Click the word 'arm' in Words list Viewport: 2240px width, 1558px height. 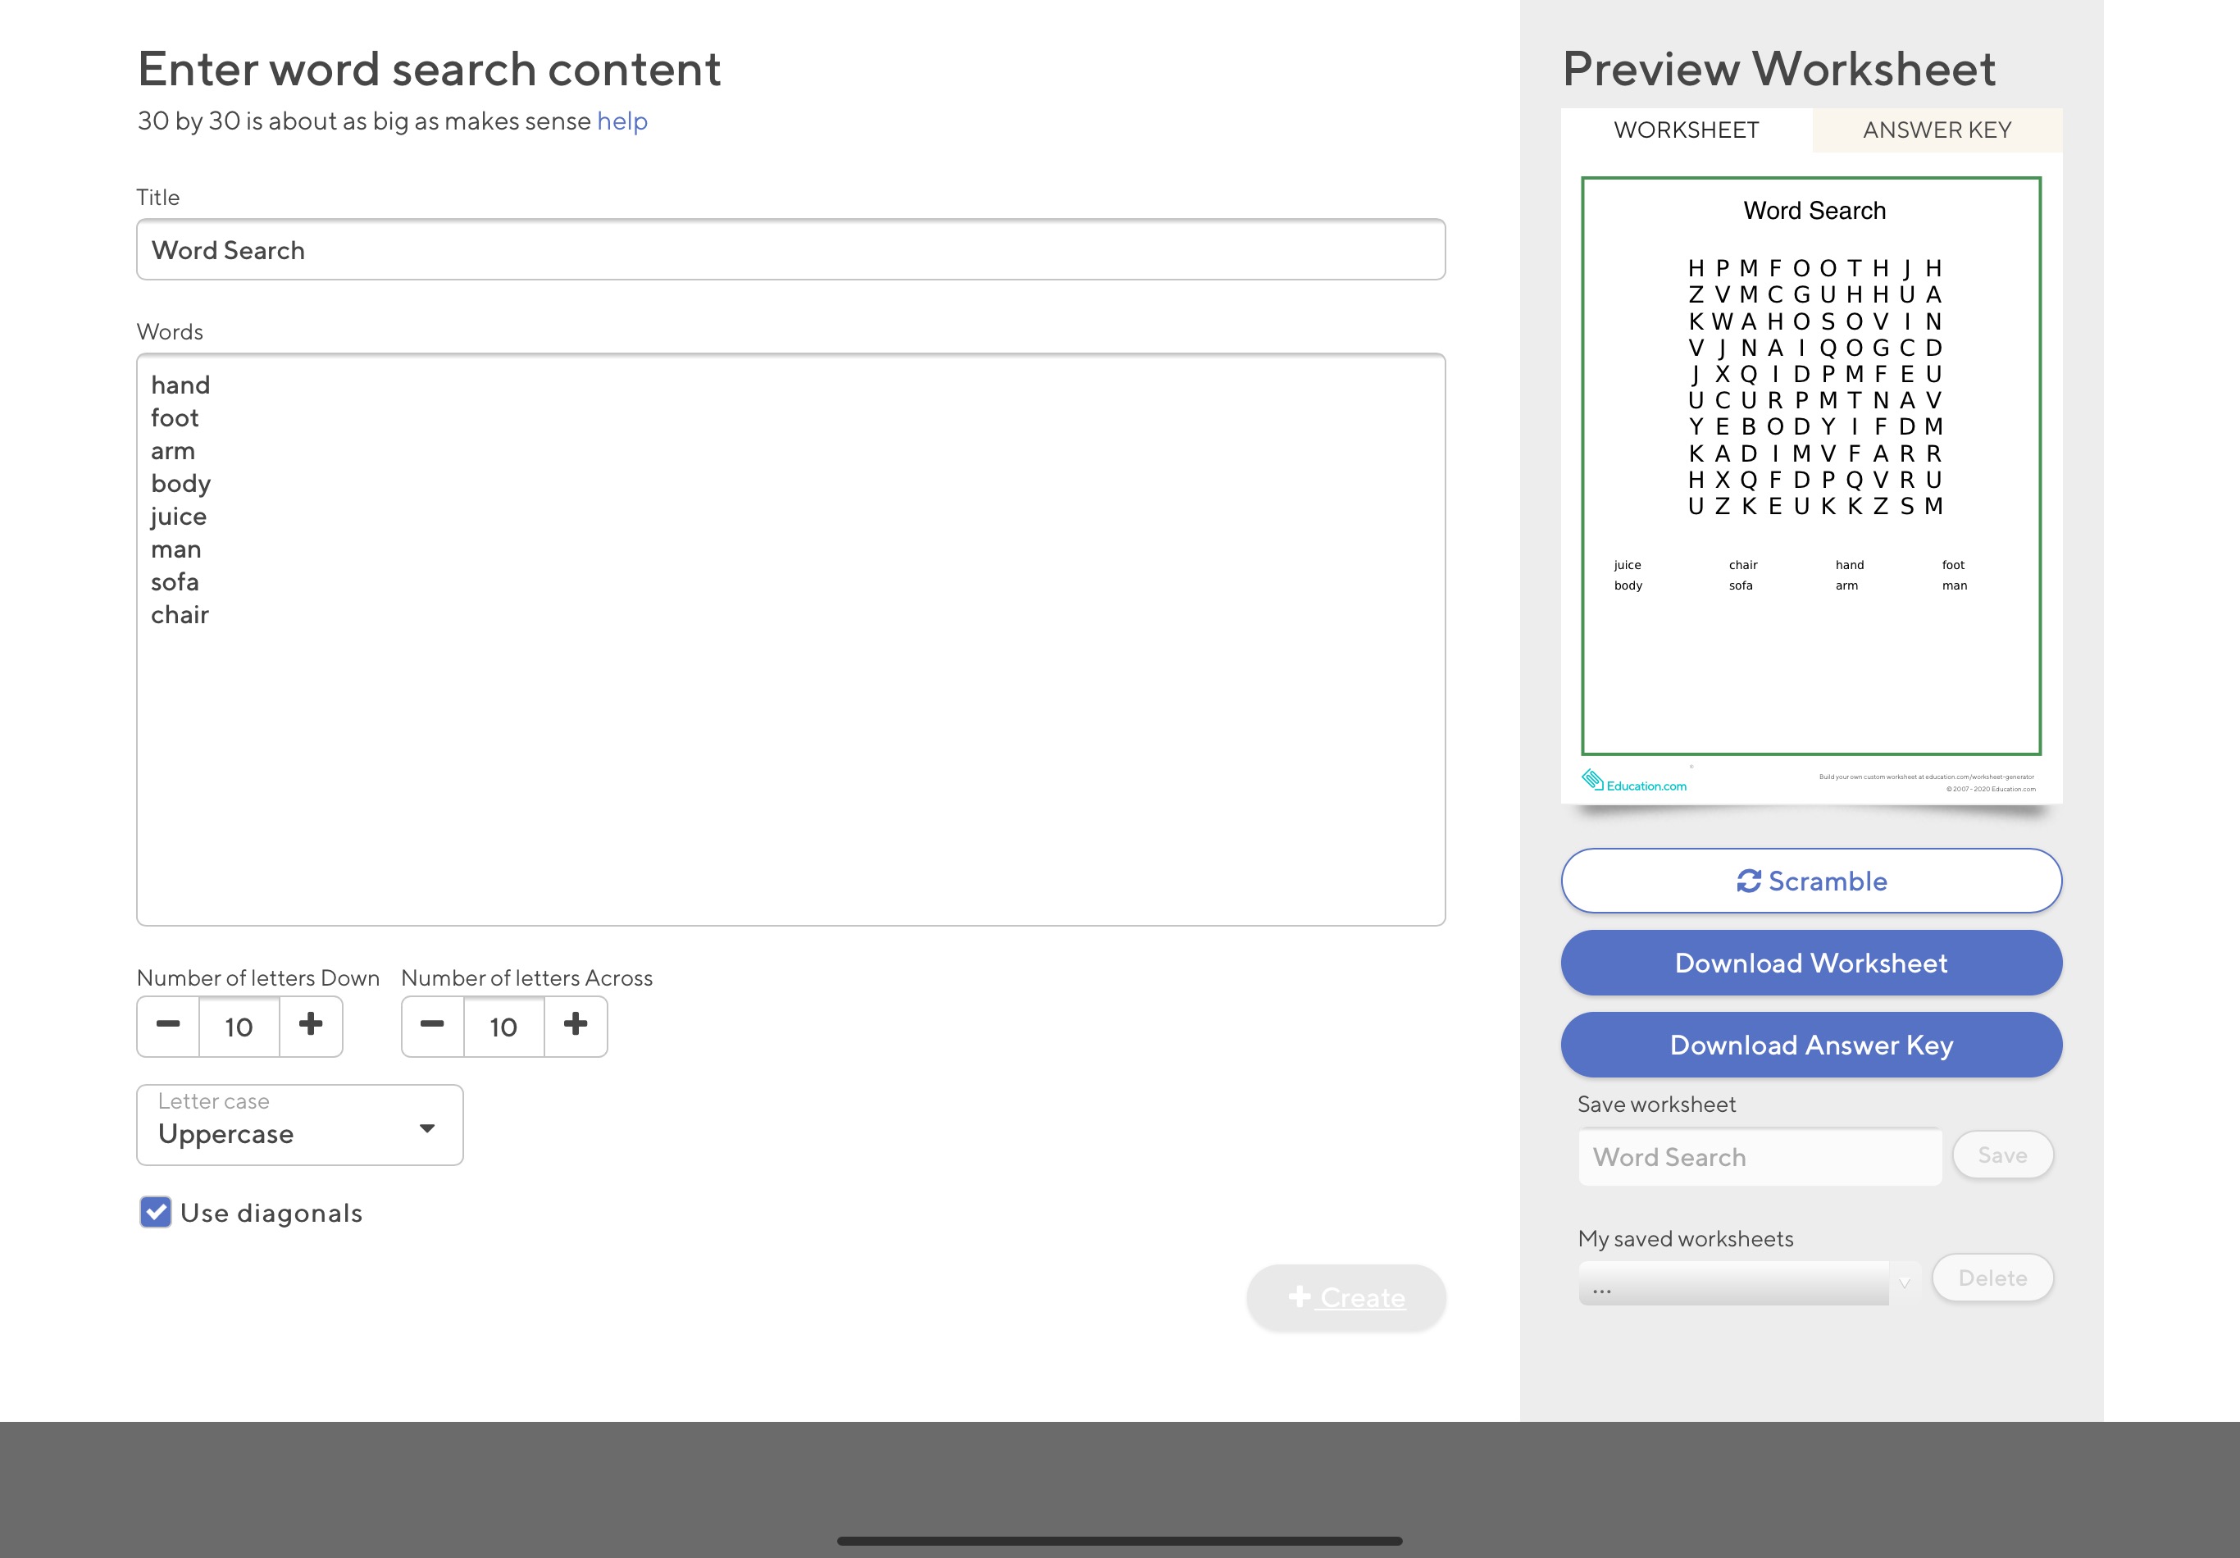[x=173, y=451]
